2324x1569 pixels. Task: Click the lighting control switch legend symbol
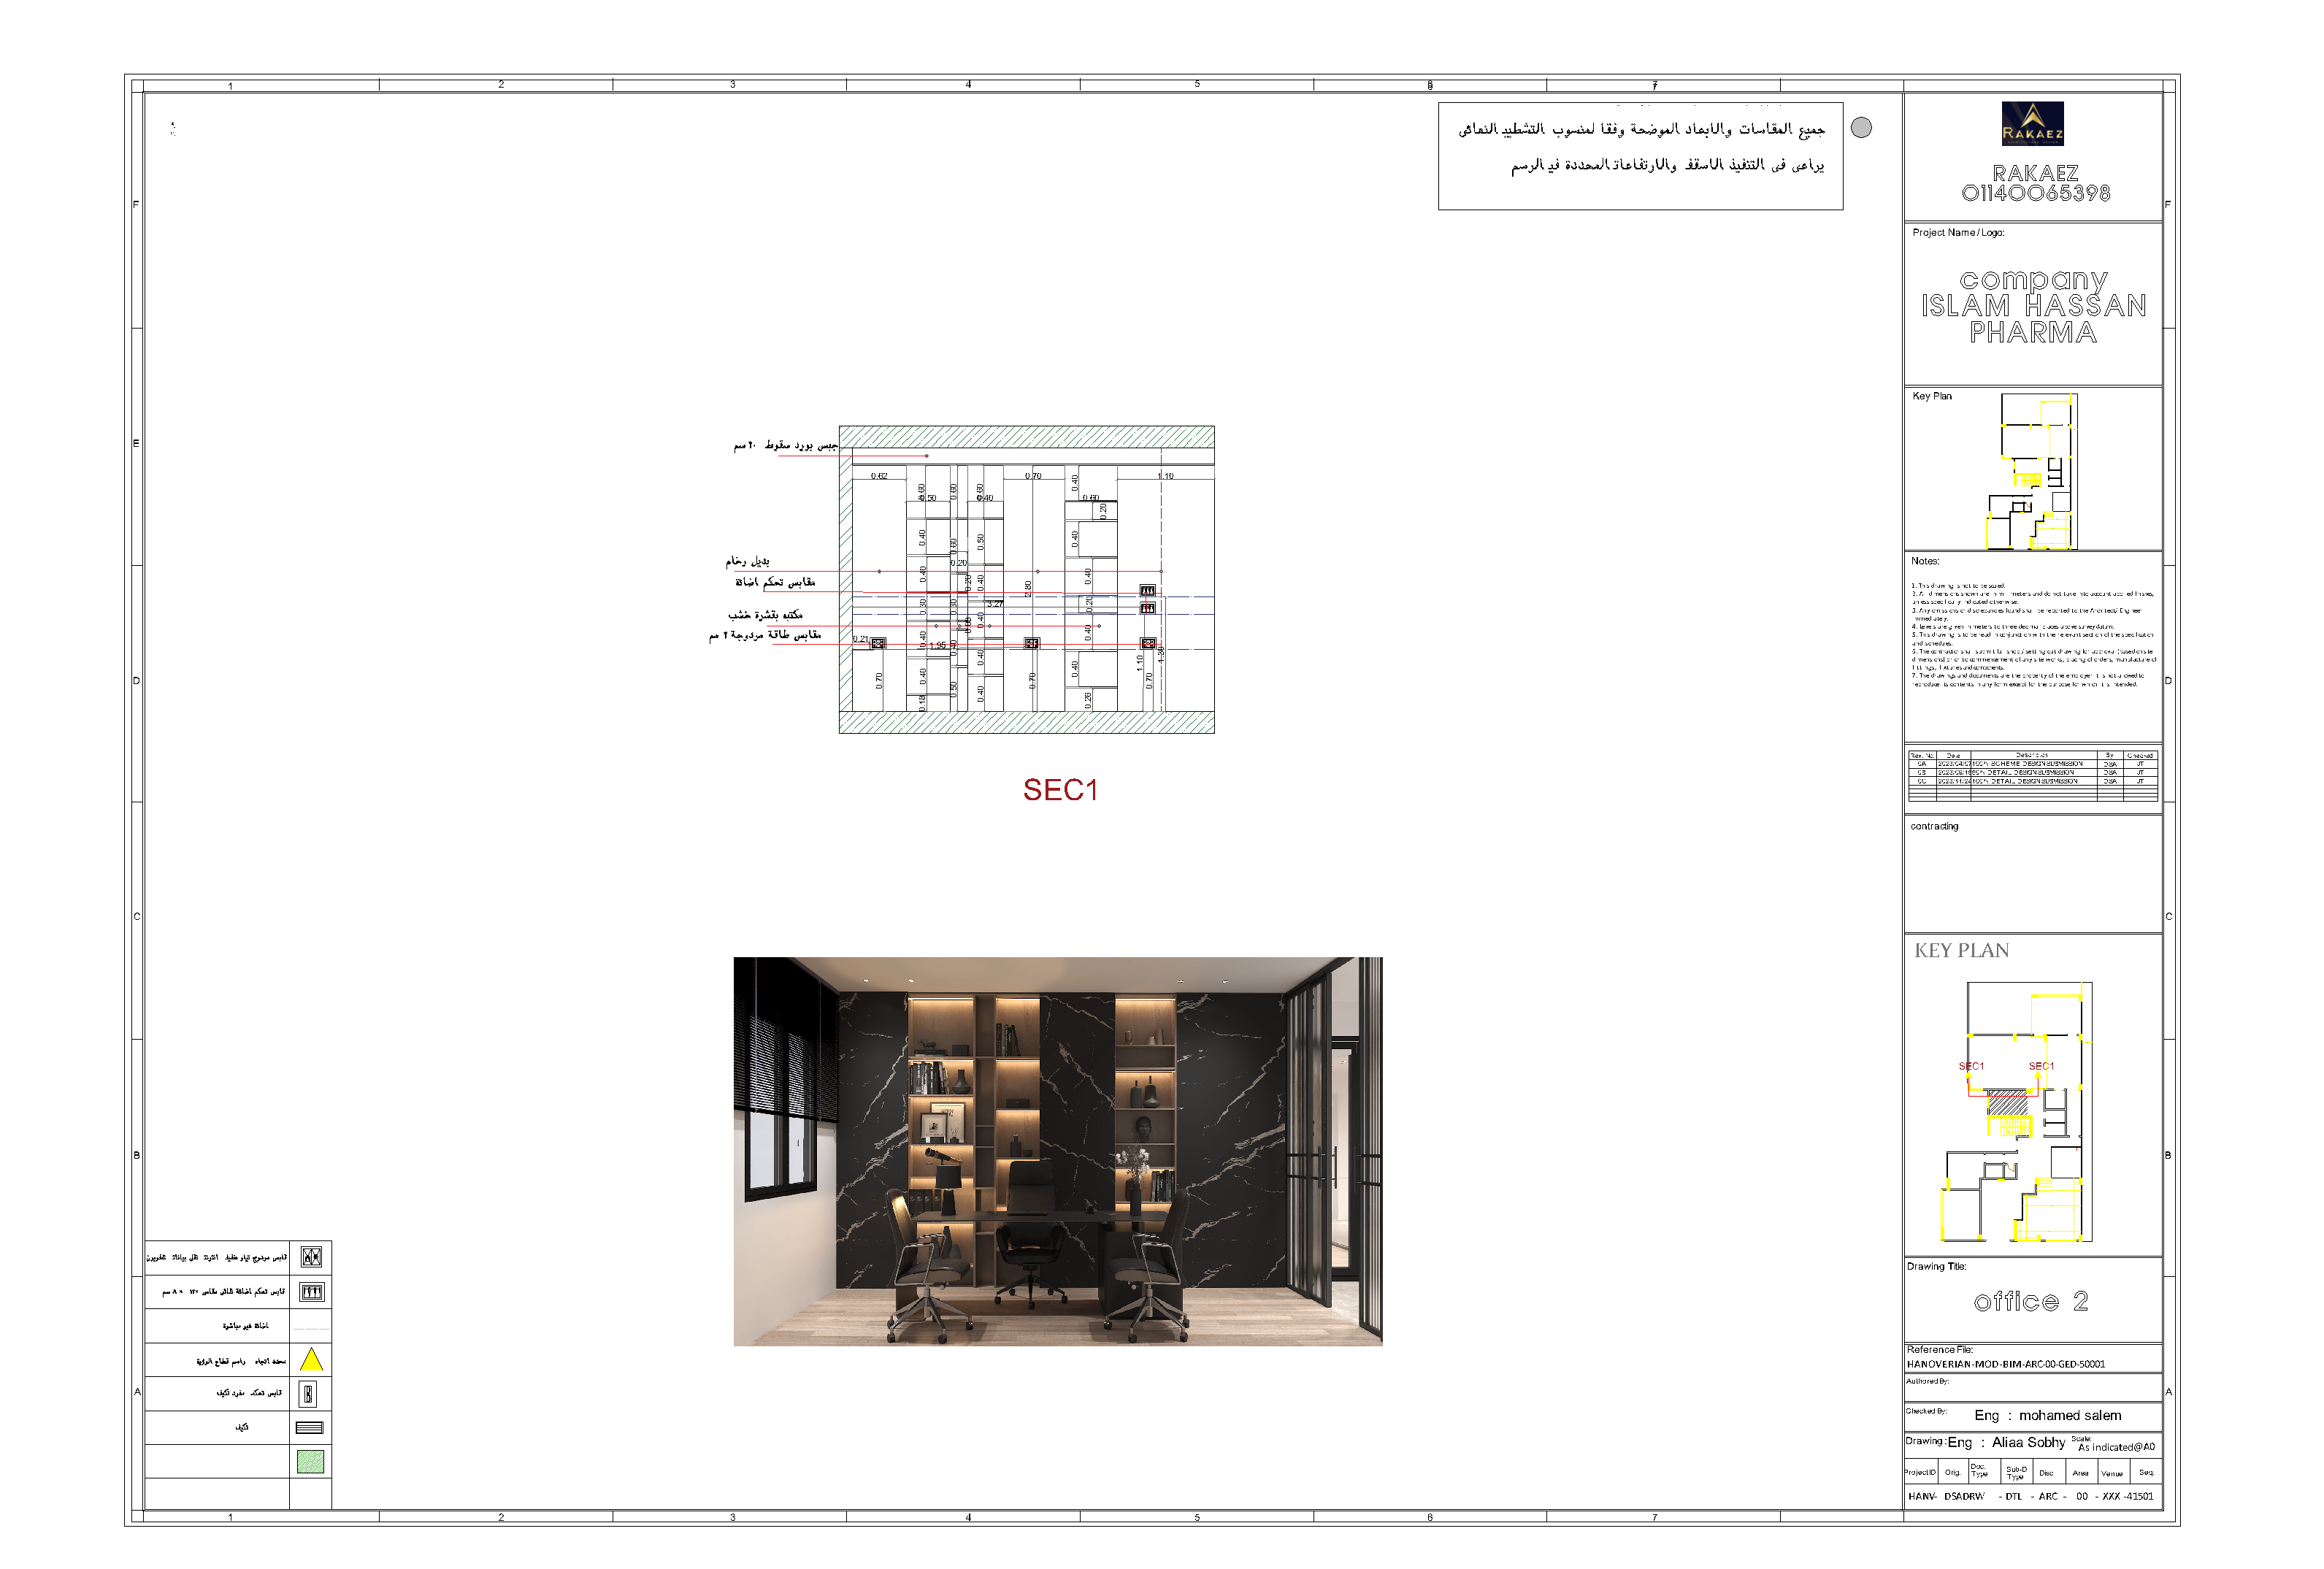coord(311,1292)
